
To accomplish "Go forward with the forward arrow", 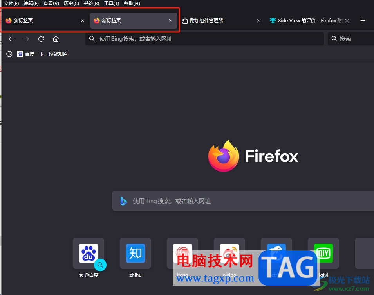I will [26, 39].
